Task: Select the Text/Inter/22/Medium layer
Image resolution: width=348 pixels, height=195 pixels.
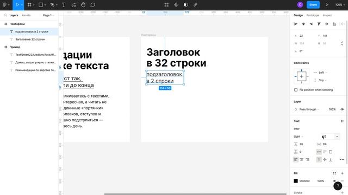Action: pos(29,55)
